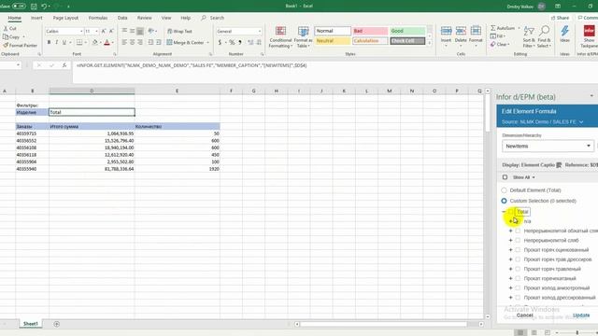Click the Increase Font Size icon
598x336 pixels.
(x=104, y=31)
